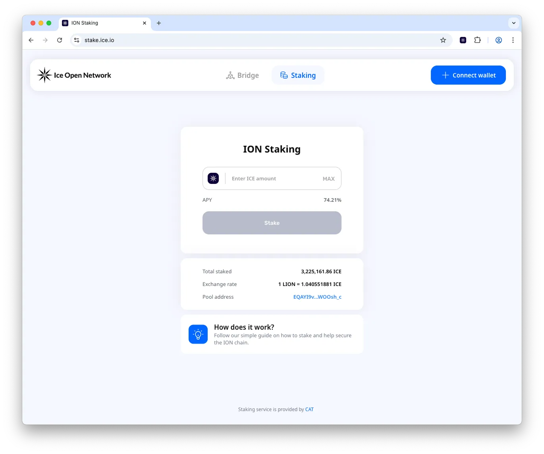This screenshot has width=544, height=454.
Task: Click the Ice Open Network brand name
Action: pyautogui.click(x=83, y=75)
